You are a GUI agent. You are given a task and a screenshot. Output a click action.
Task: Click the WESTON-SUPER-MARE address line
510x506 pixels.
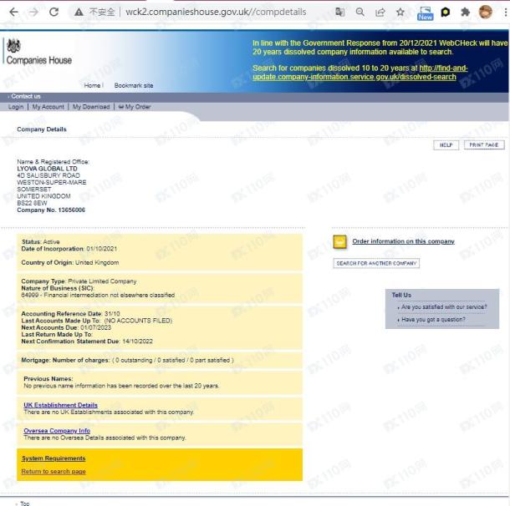click(52, 183)
